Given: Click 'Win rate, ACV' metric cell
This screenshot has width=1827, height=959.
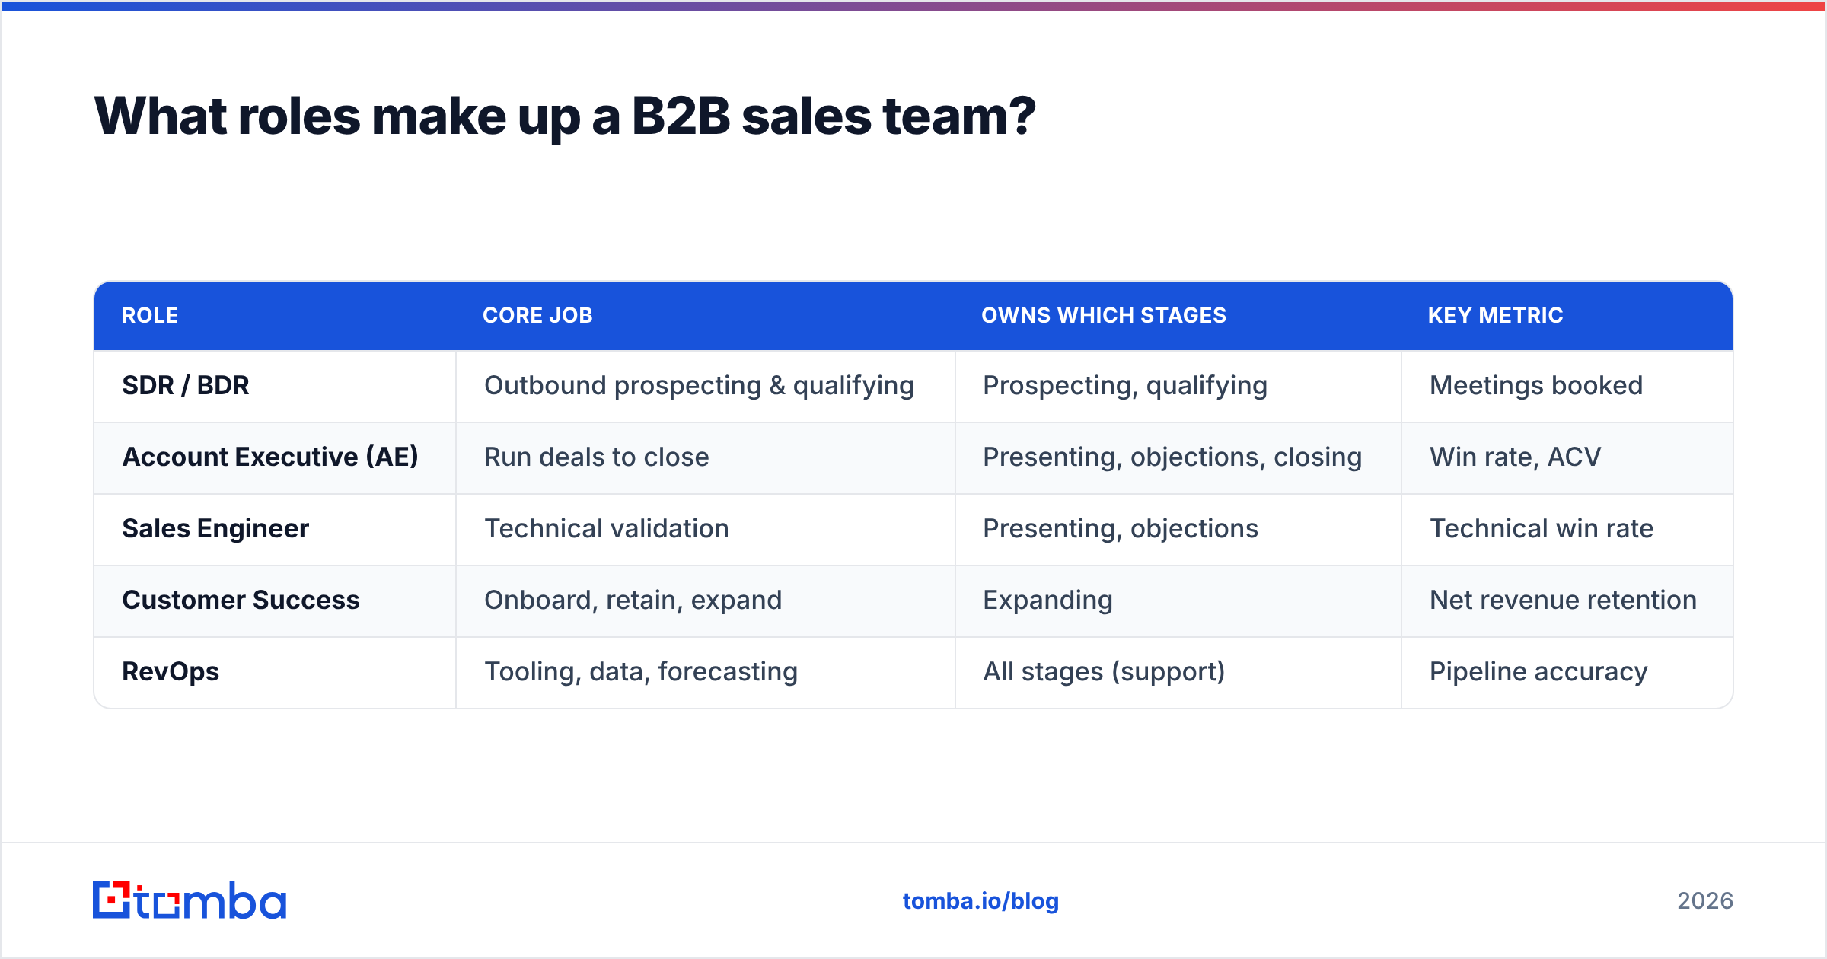Looking at the screenshot, I should (x=1567, y=457).
